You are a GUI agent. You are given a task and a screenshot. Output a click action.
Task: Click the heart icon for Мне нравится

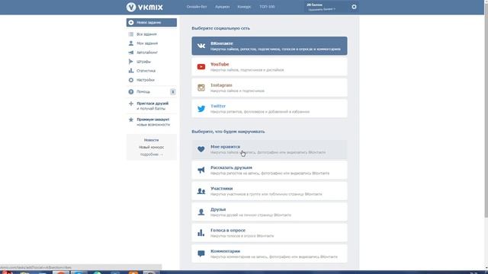[201, 149]
